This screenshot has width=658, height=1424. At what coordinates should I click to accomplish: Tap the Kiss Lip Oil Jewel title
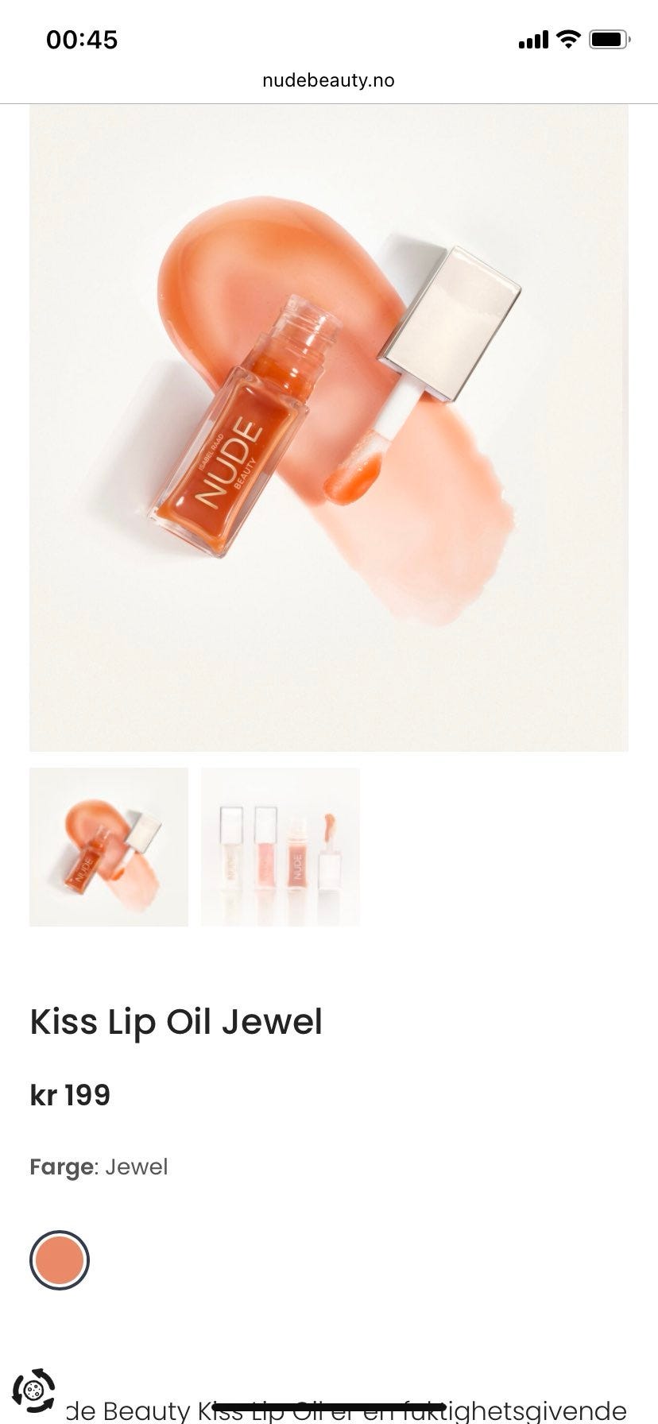[176, 1022]
